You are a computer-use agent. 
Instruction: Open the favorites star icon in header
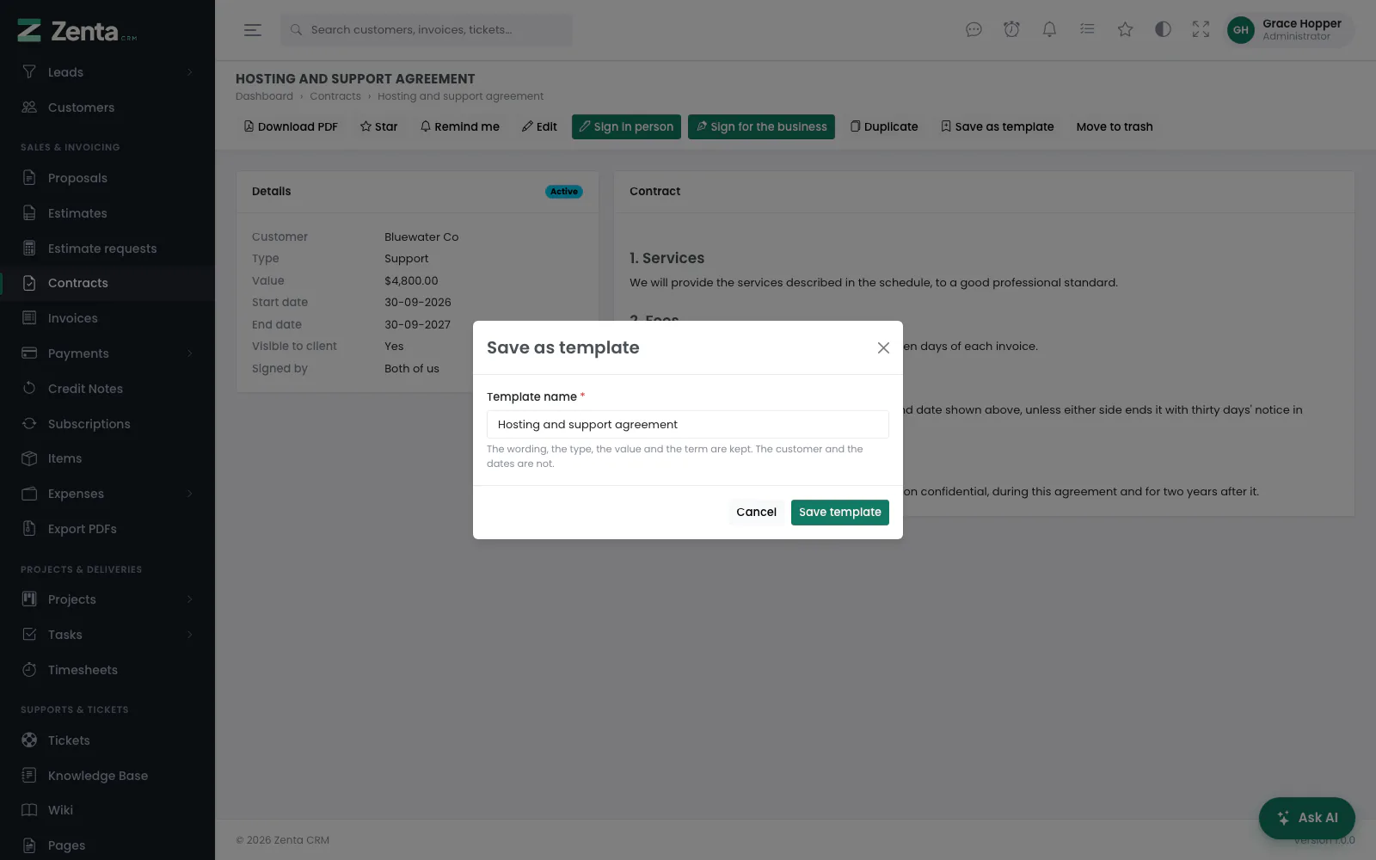coord(1125,30)
